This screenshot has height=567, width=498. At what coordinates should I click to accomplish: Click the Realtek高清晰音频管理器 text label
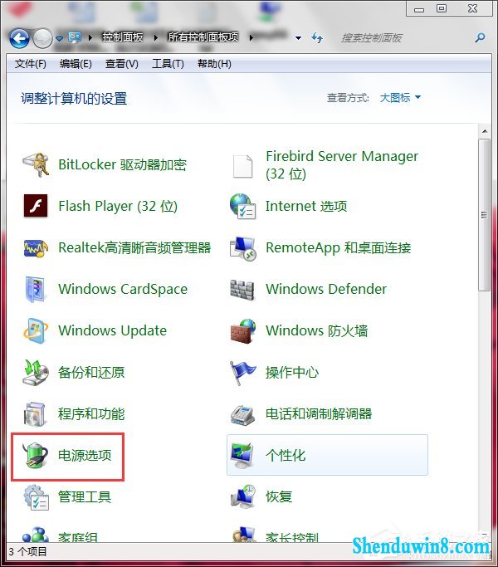pyautogui.click(x=134, y=247)
